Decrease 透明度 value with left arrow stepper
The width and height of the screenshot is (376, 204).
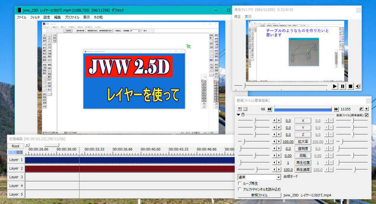[x=275, y=149]
